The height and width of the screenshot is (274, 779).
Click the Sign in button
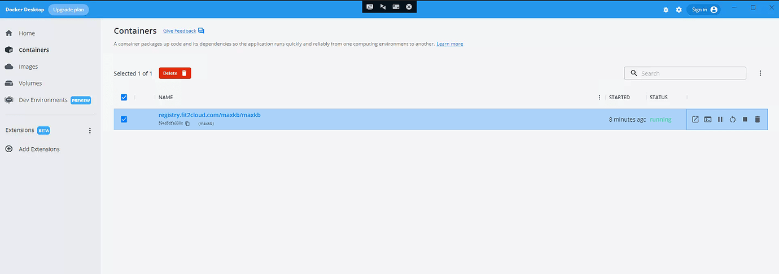(703, 10)
